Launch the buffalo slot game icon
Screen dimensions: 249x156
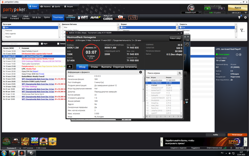(x=44, y=141)
